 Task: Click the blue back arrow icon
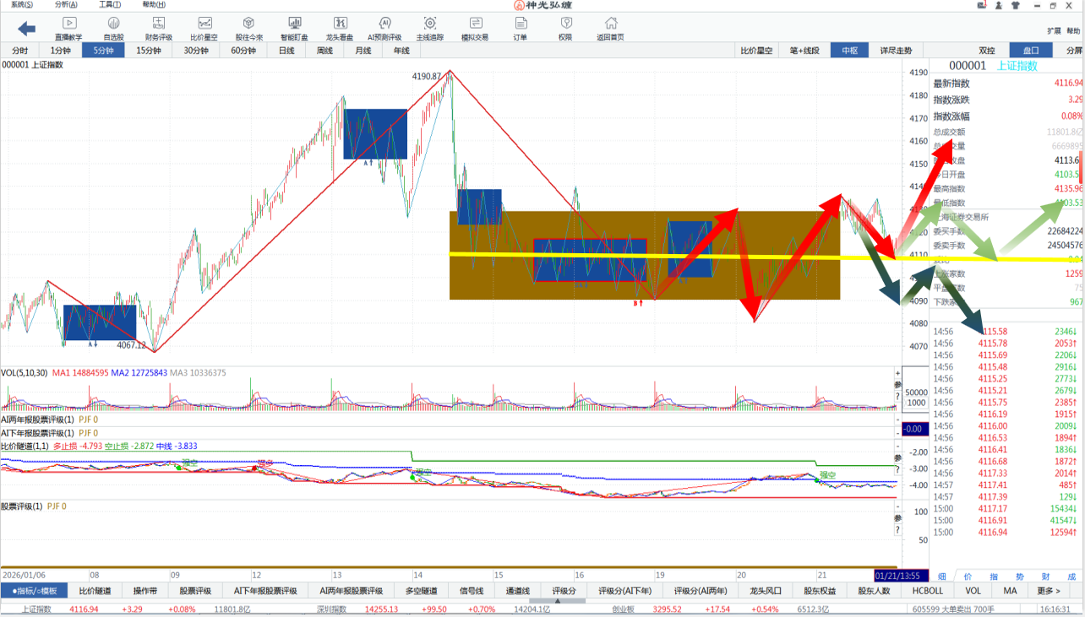pos(26,29)
